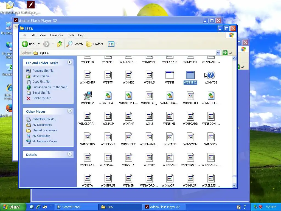Click the disabled Forward arrow button

tap(46, 44)
